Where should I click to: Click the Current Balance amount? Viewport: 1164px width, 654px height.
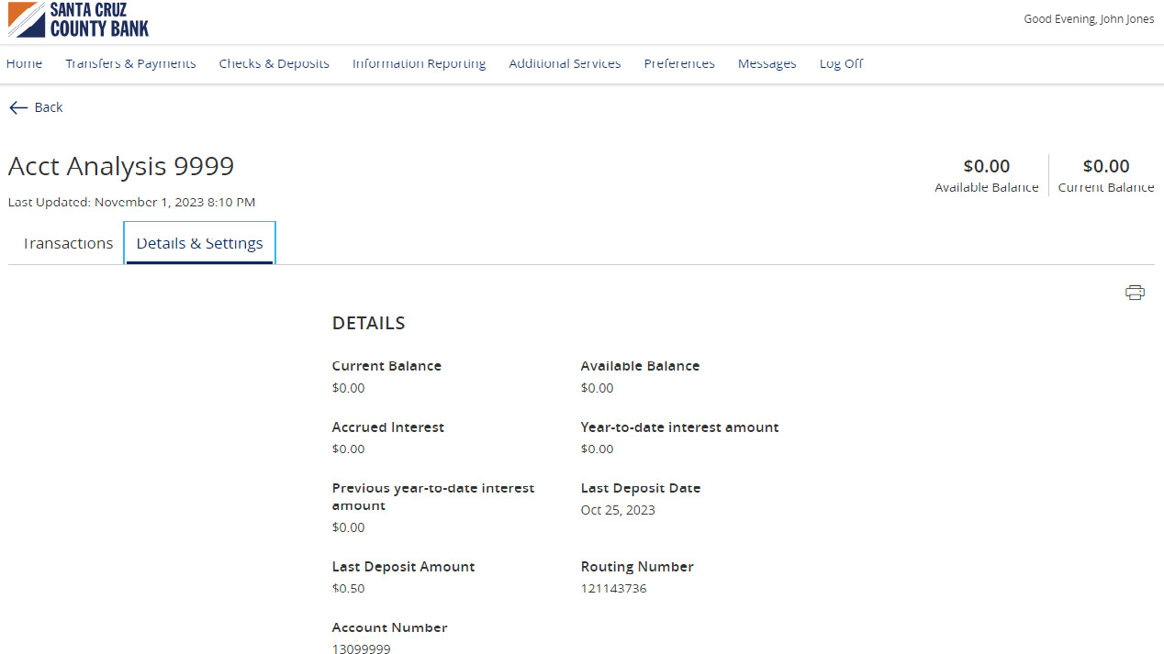point(1105,166)
